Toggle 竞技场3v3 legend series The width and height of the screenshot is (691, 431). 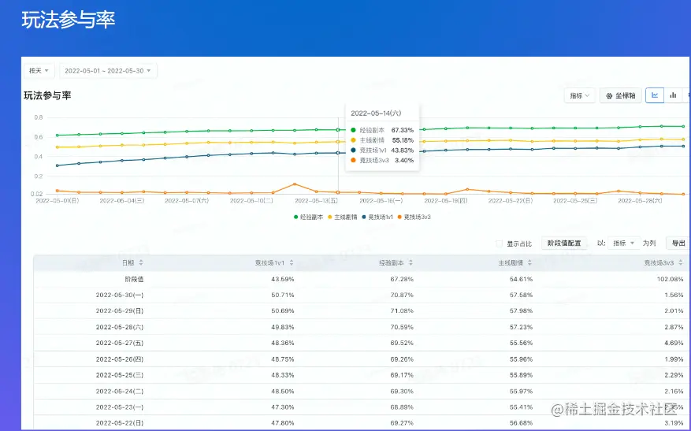pyautogui.click(x=414, y=217)
